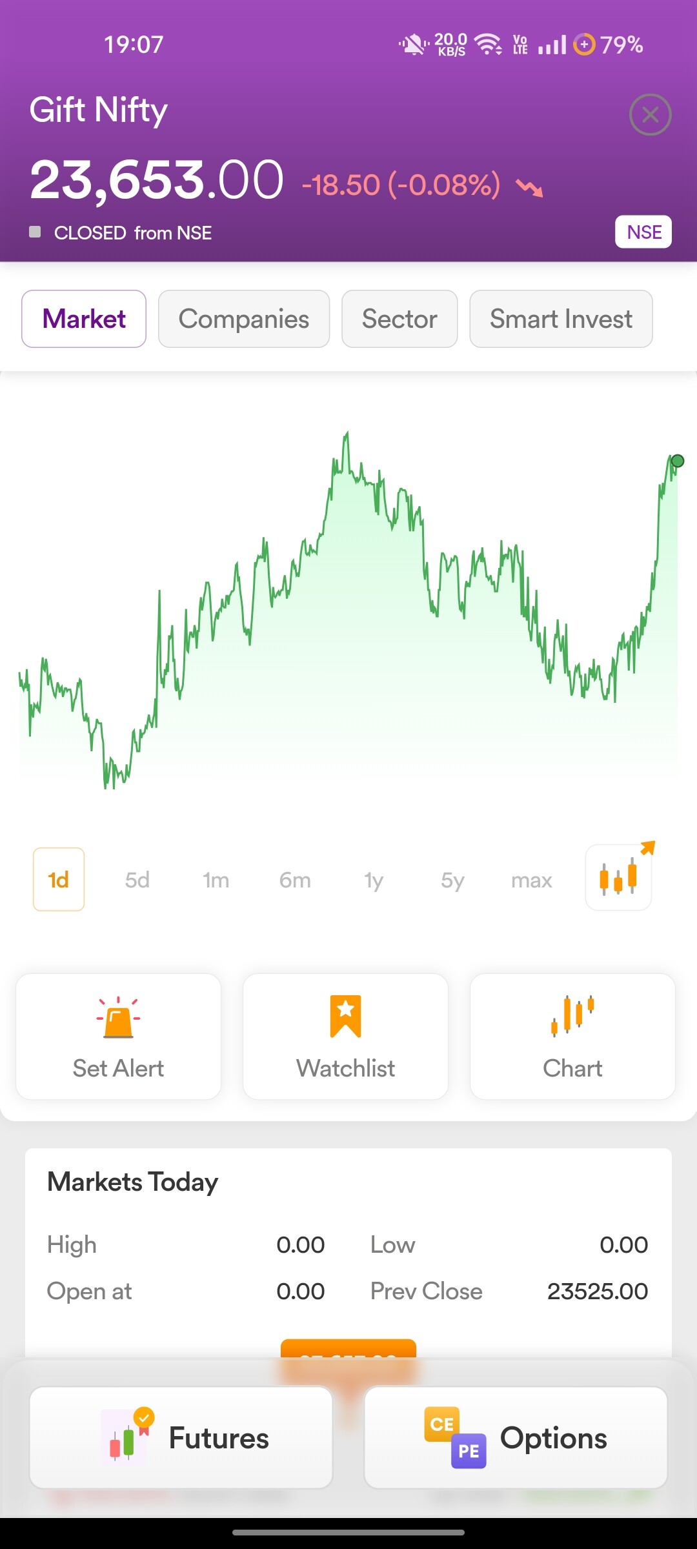Open the candlestick chart expand icon
Image resolution: width=697 pixels, height=1549 pixels.
(618, 878)
